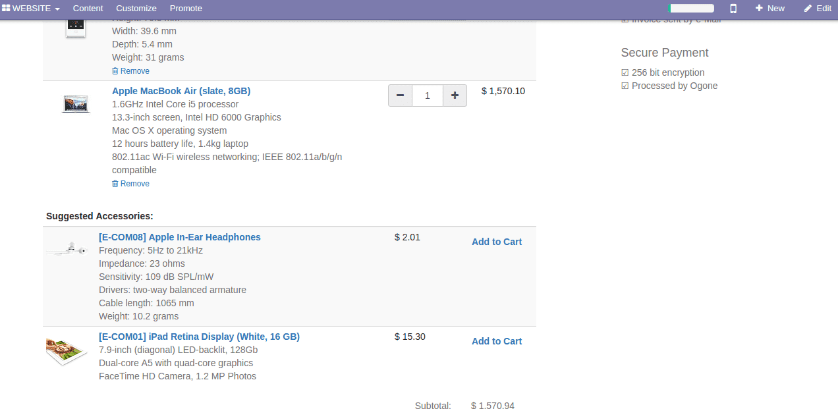Viewport: 838px width, 409px height.
Task: Remove Apple MacBook Air from cart
Action: 130,184
